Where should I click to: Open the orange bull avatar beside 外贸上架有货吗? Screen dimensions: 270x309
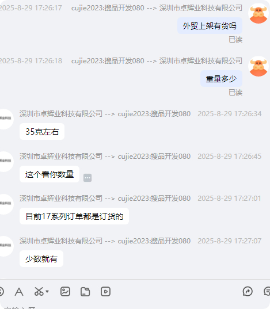pyautogui.click(x=258, y=13)
